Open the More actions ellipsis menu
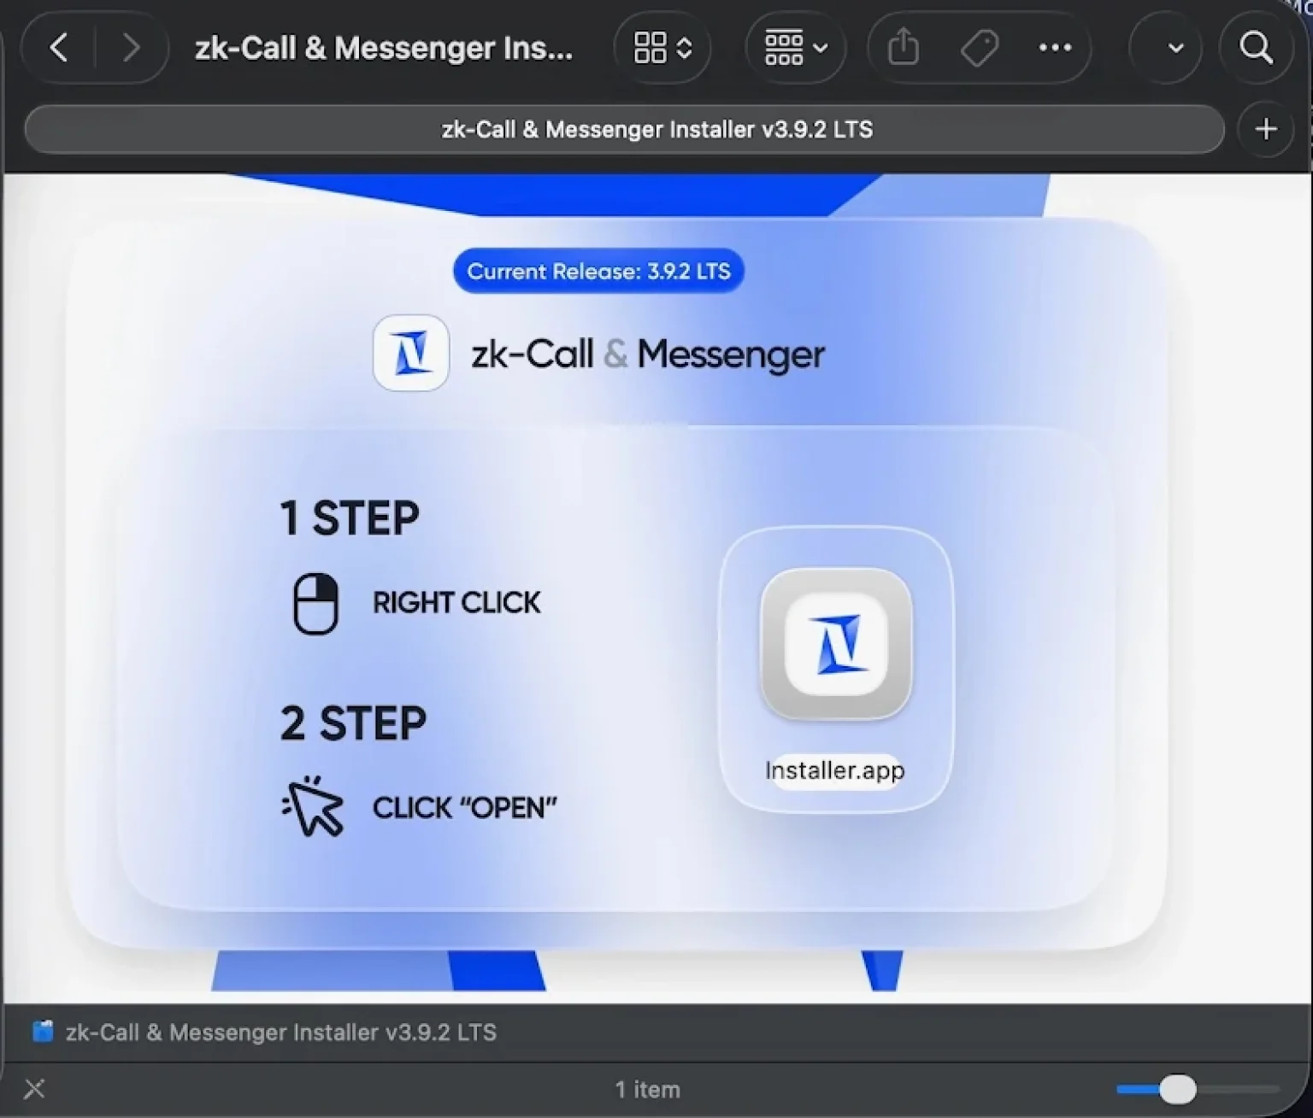 (1055, 48)
